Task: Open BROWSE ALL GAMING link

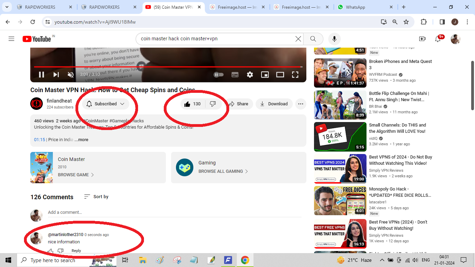Action: click(223, 171)
